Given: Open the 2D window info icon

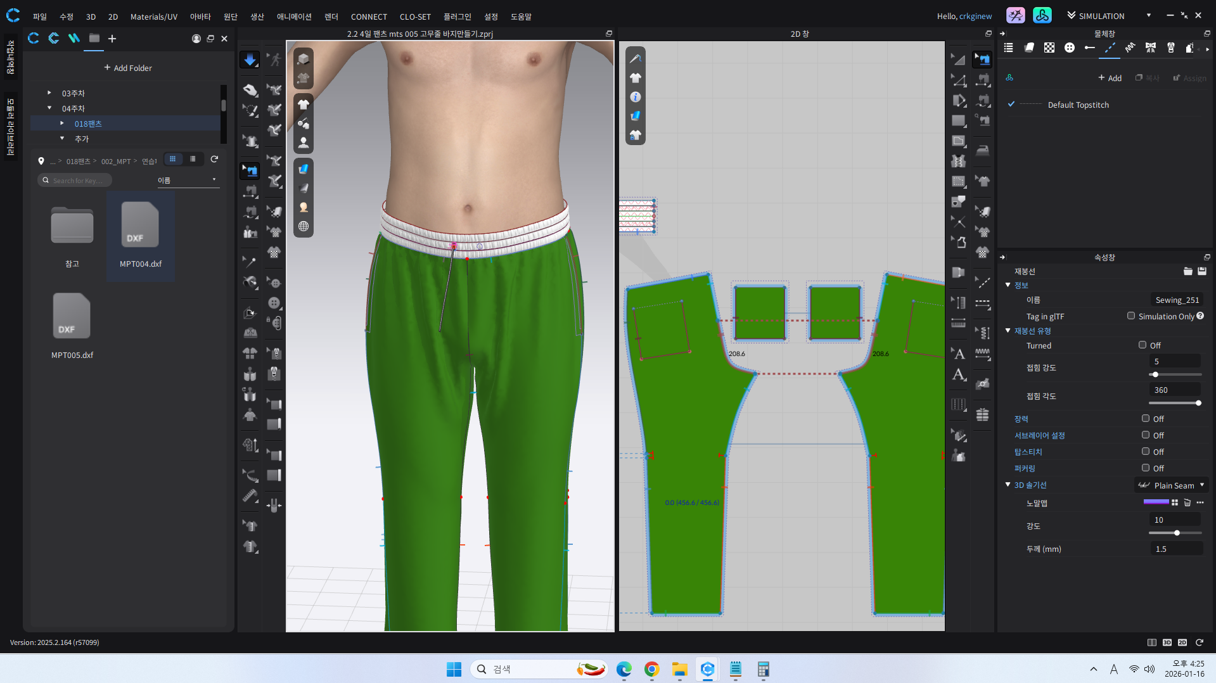Looking at the screenshot, I should point(635,97).
